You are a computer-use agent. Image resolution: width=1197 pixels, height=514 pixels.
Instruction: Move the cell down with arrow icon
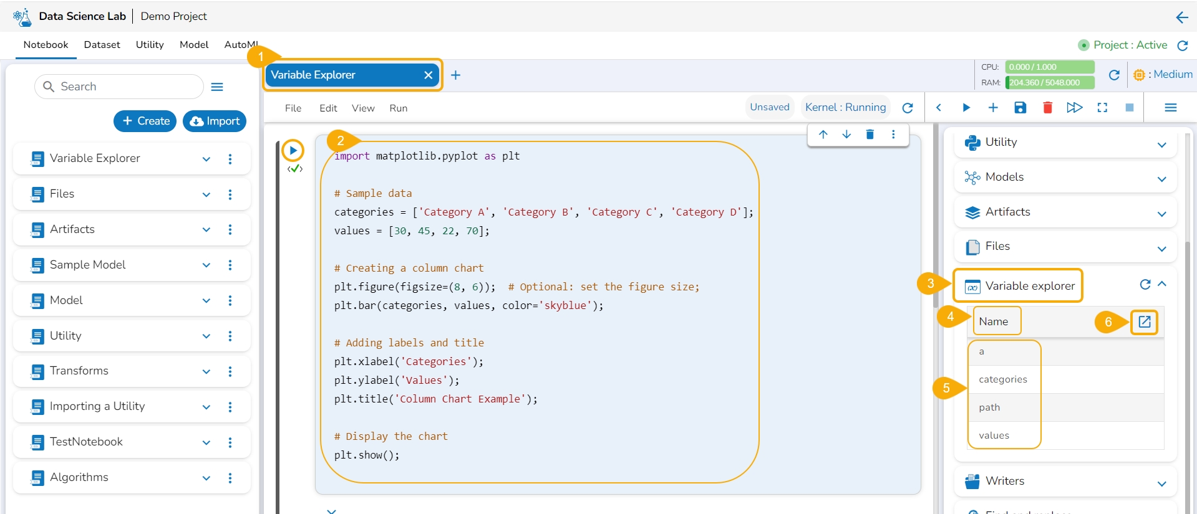(846, 135)
